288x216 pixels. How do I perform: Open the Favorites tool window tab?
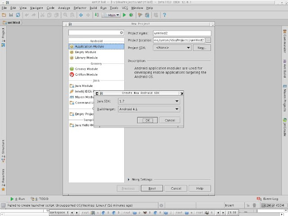[x=3, y=180]
